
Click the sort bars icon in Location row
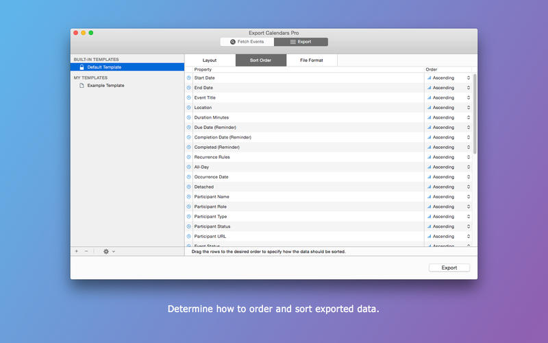[429, 108]
